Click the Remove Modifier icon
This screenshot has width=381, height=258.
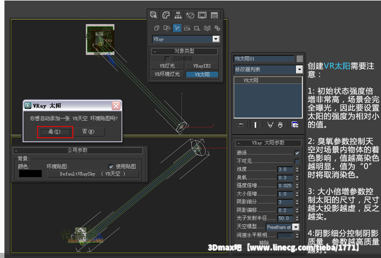(x=280, y=125)
